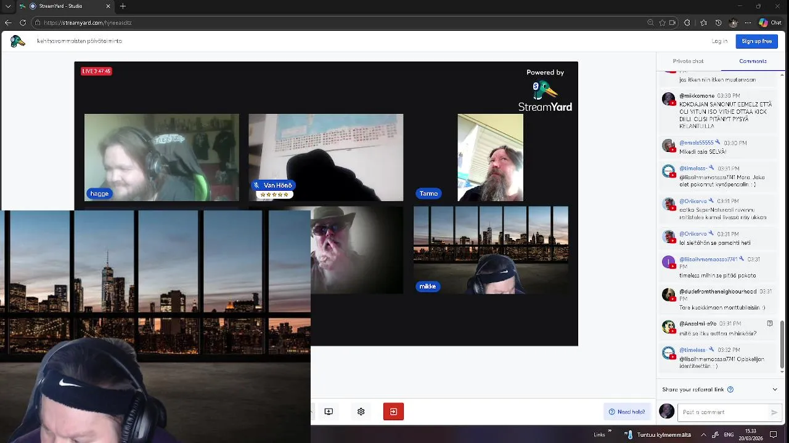Add page to favorites with star icon
Viewport: 789px width, 443px height.
pos(662,23)
